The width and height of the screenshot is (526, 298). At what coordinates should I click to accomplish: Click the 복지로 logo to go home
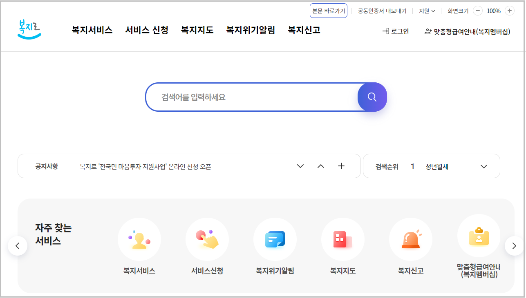pos(29,29)
